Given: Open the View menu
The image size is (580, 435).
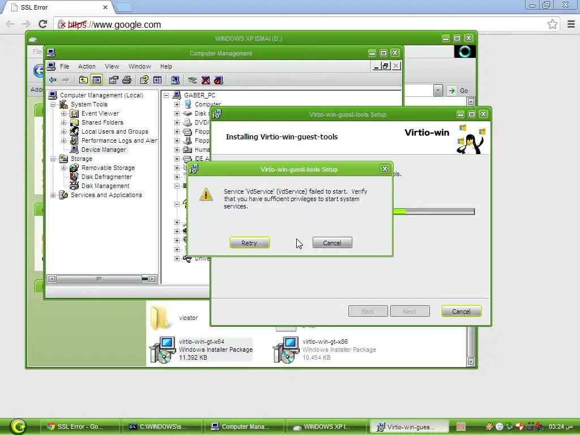Looking at the screenshot, I should pyautogui.click(x=112, y=66).
